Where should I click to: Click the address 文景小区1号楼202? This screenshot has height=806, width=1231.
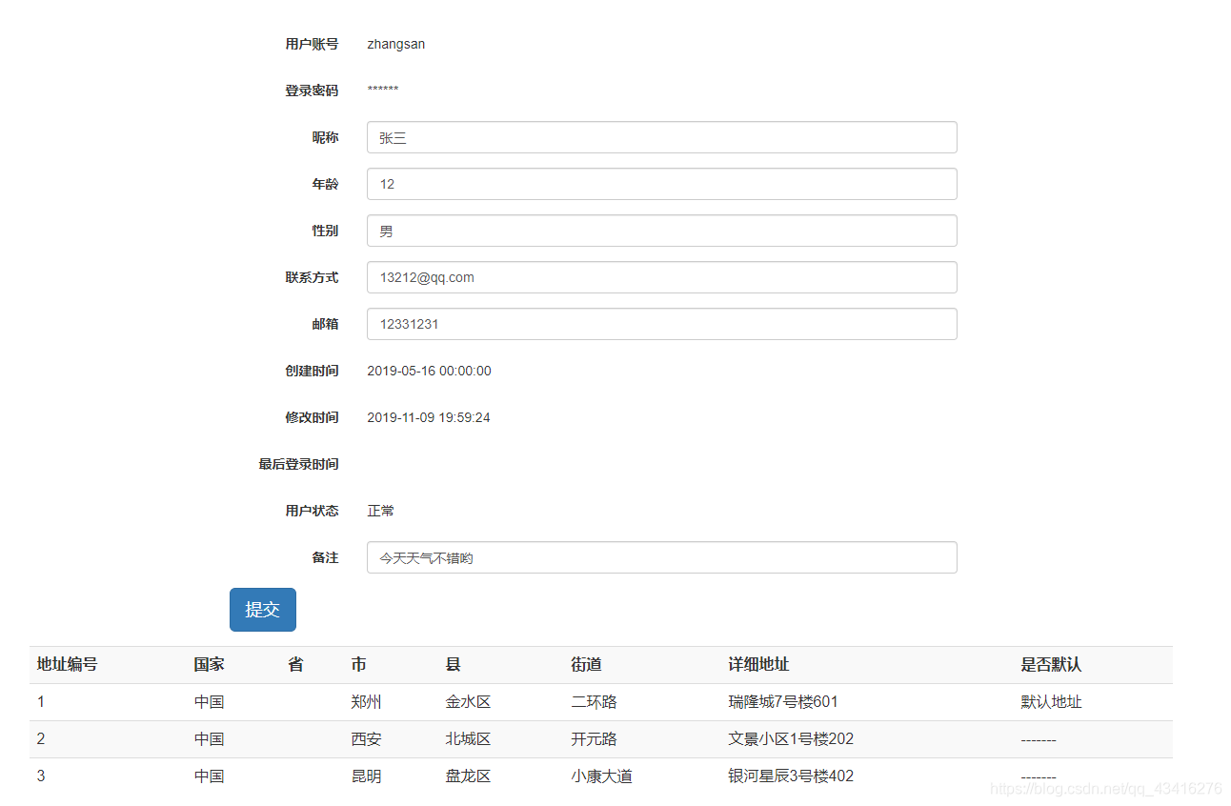pos(792,739)
